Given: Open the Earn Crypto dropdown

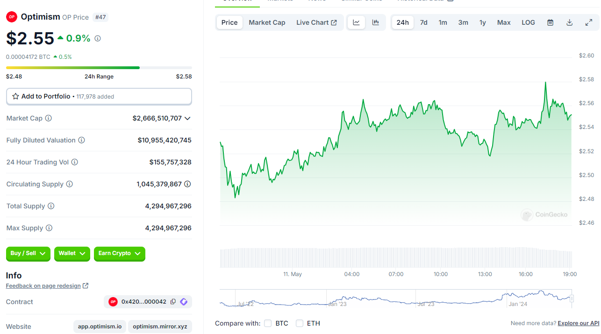Looking at the screenshot, I should pos(120,254).
